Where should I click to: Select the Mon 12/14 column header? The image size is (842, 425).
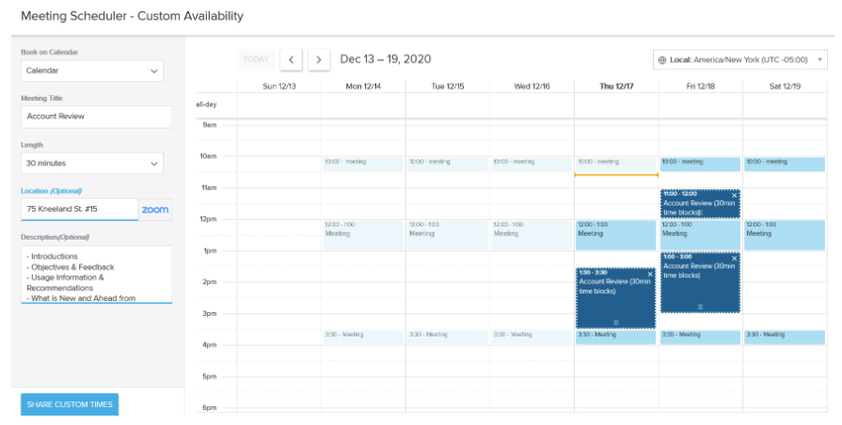[363, 87]
